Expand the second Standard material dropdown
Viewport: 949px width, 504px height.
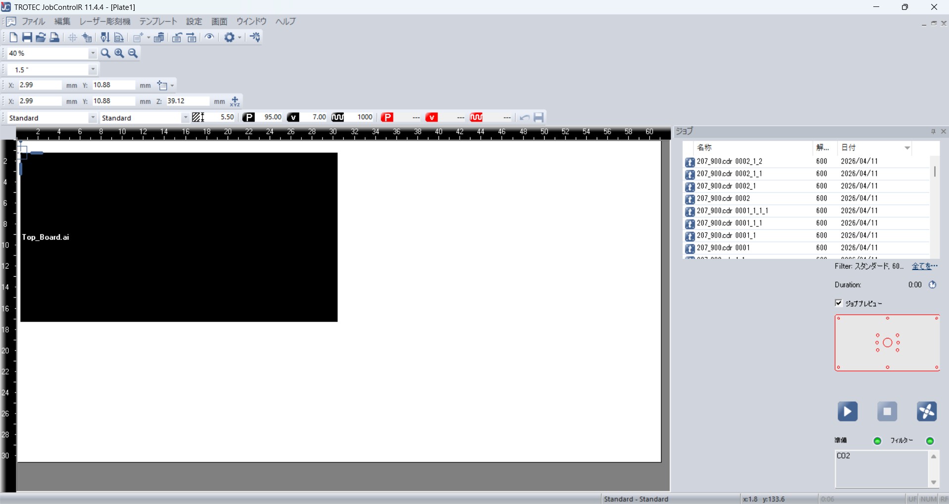185,118
